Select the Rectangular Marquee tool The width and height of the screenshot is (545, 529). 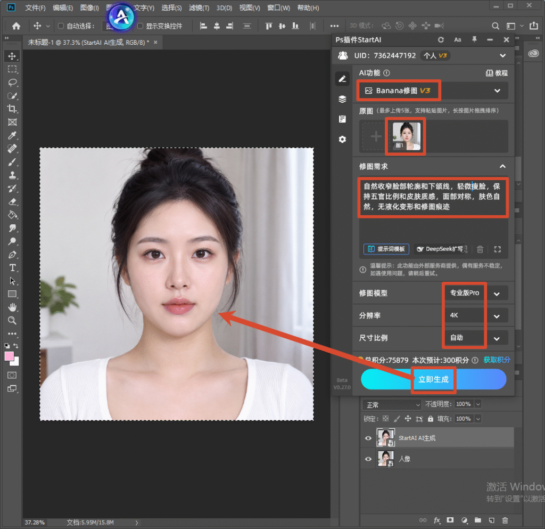[12, 69]
